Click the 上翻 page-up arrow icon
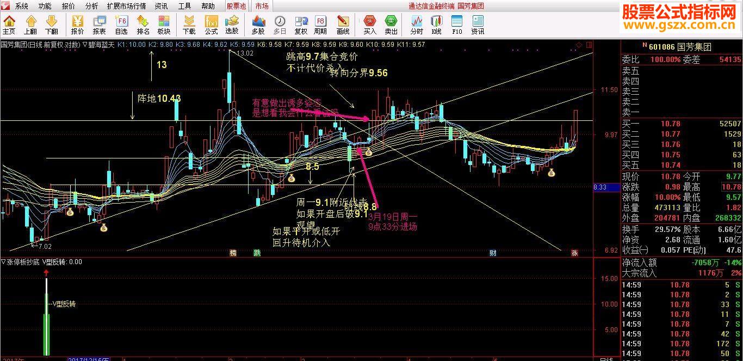Image resolution: width=743 pixels, height=361 pixels. tap(30, 25)
